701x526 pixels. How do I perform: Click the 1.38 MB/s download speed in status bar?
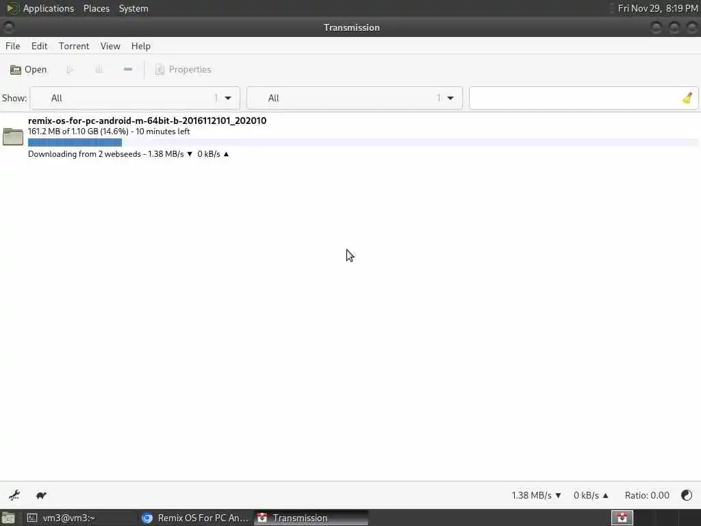536,495
